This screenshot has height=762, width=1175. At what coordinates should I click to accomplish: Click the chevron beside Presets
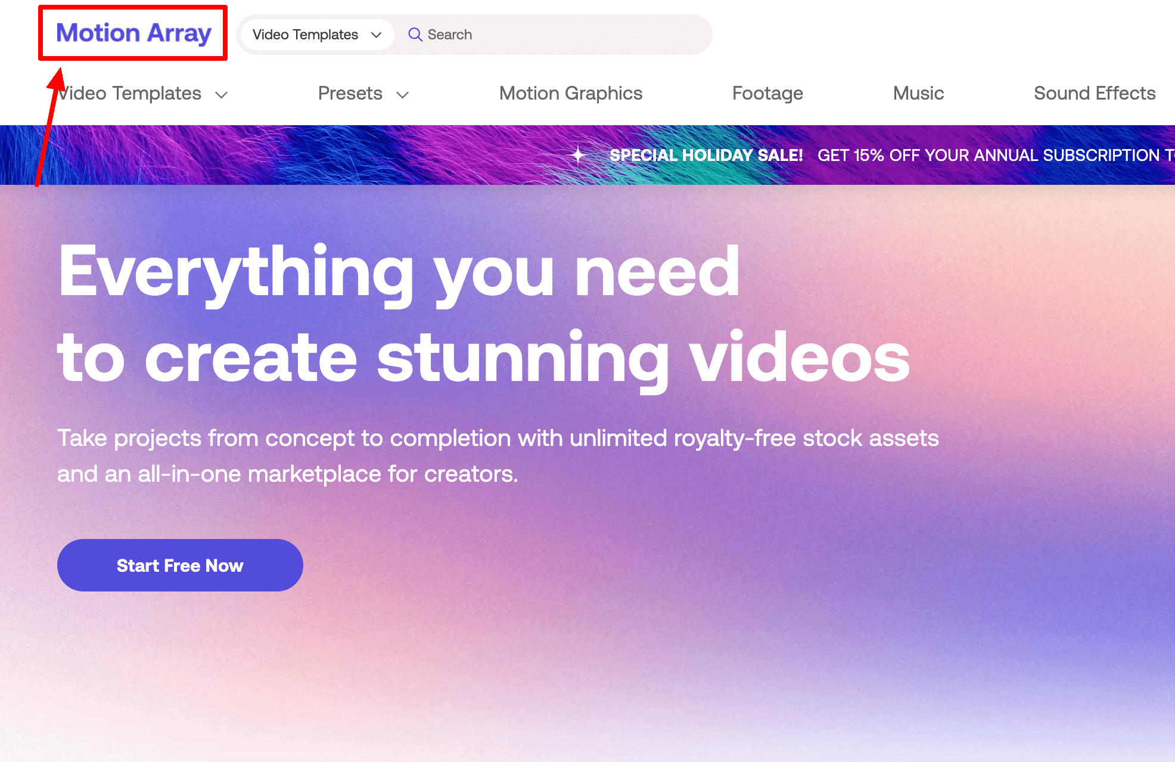403,94
